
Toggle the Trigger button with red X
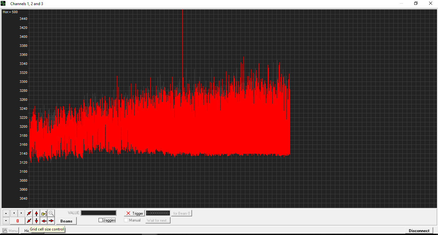[134, 213]
